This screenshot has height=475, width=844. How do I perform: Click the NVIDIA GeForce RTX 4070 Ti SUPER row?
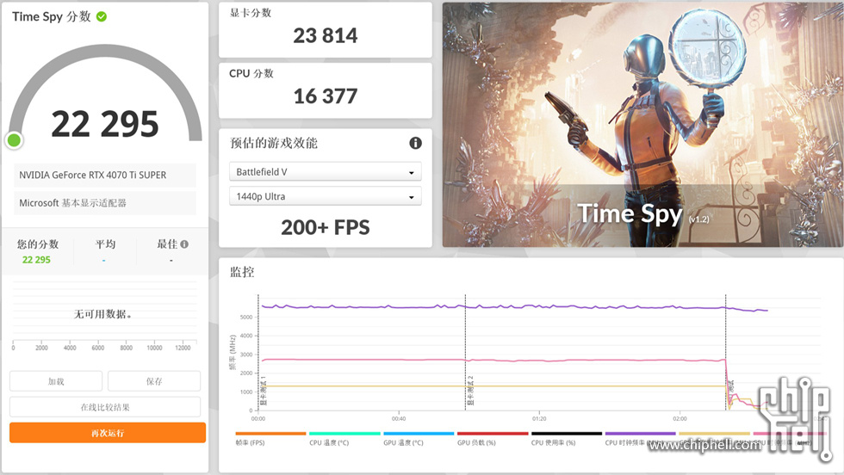click(105, 176)
